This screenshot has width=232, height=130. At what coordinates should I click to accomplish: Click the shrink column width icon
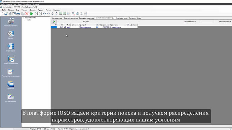click(x=48, y=14)
